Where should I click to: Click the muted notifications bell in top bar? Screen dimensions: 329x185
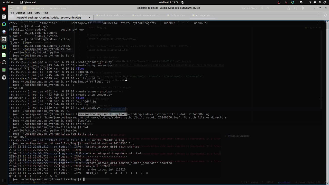coord(182,2)
